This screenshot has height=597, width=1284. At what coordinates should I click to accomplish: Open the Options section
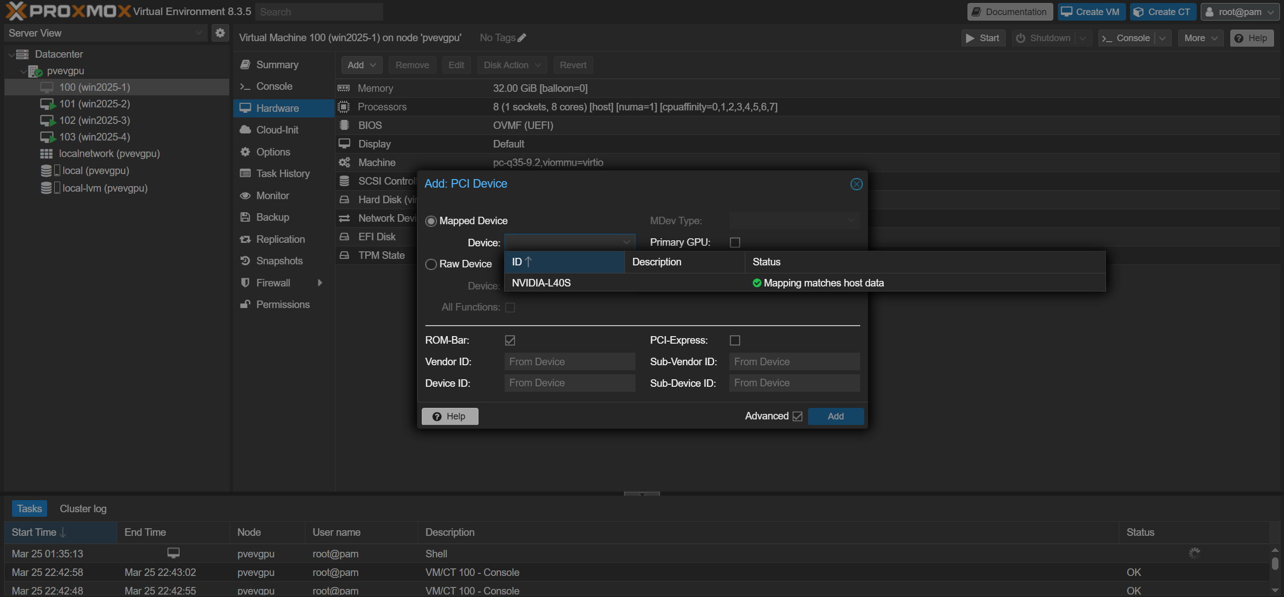(x=283, y=152)
